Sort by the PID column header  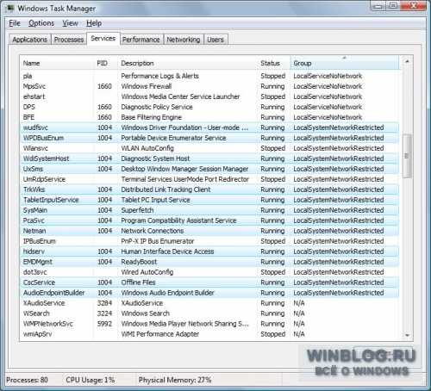[106, 63]
